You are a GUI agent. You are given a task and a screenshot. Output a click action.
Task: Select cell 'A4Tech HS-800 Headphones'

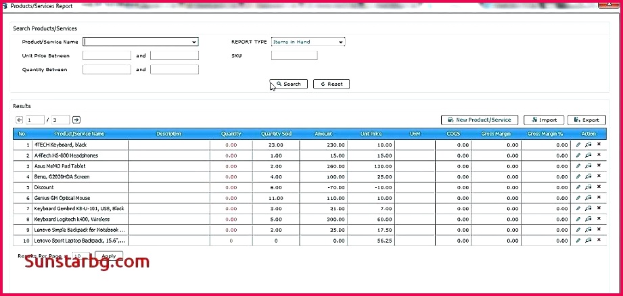80,155
